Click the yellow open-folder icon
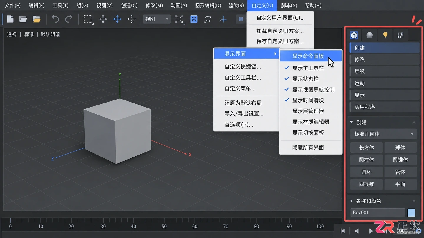Screen dimensions: 424x238 click(37, 19)
